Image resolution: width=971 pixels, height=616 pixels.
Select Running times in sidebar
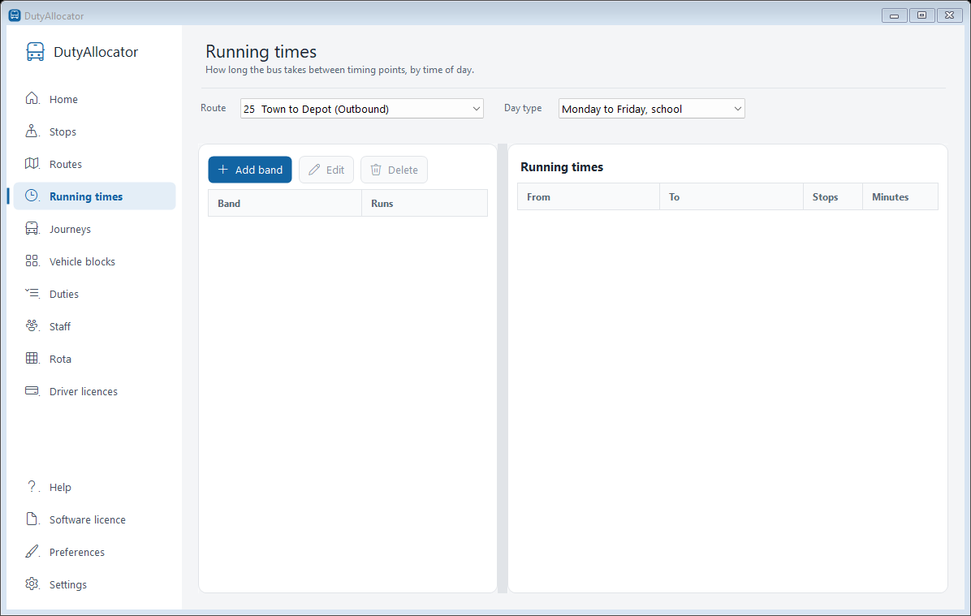click(x=94, y=196)
